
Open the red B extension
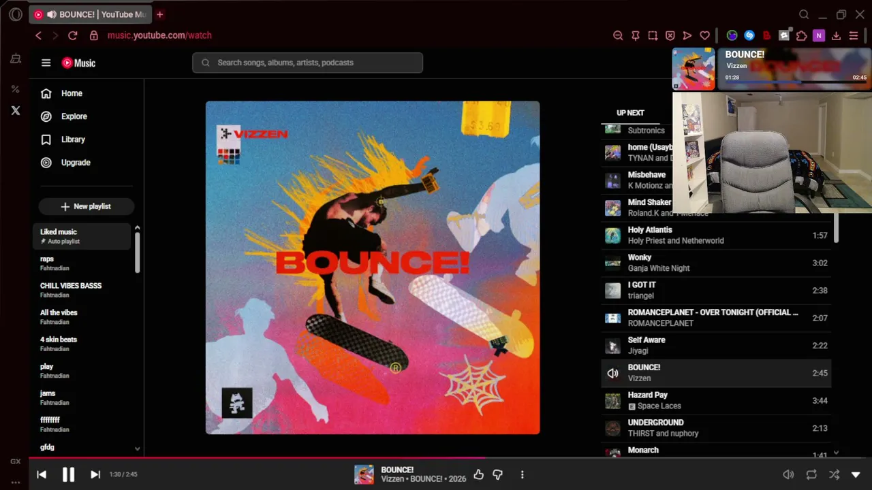click(x=766, y=35)
